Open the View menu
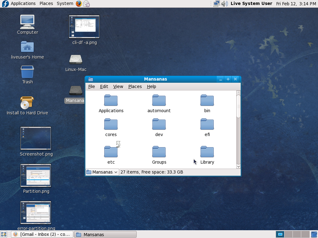The height and width of the screenshot is (238, 318). [118, 86]
